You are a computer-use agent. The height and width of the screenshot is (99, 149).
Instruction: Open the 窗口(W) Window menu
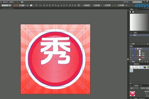click(6, 2)
